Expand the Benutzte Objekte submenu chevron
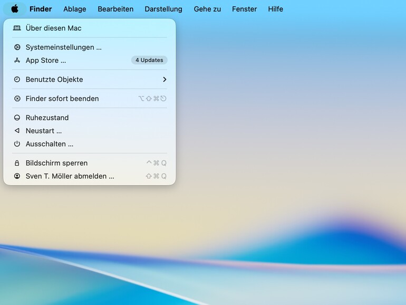Image resolution: width=406 pixels, height=305 pixels. coord(165,80)
